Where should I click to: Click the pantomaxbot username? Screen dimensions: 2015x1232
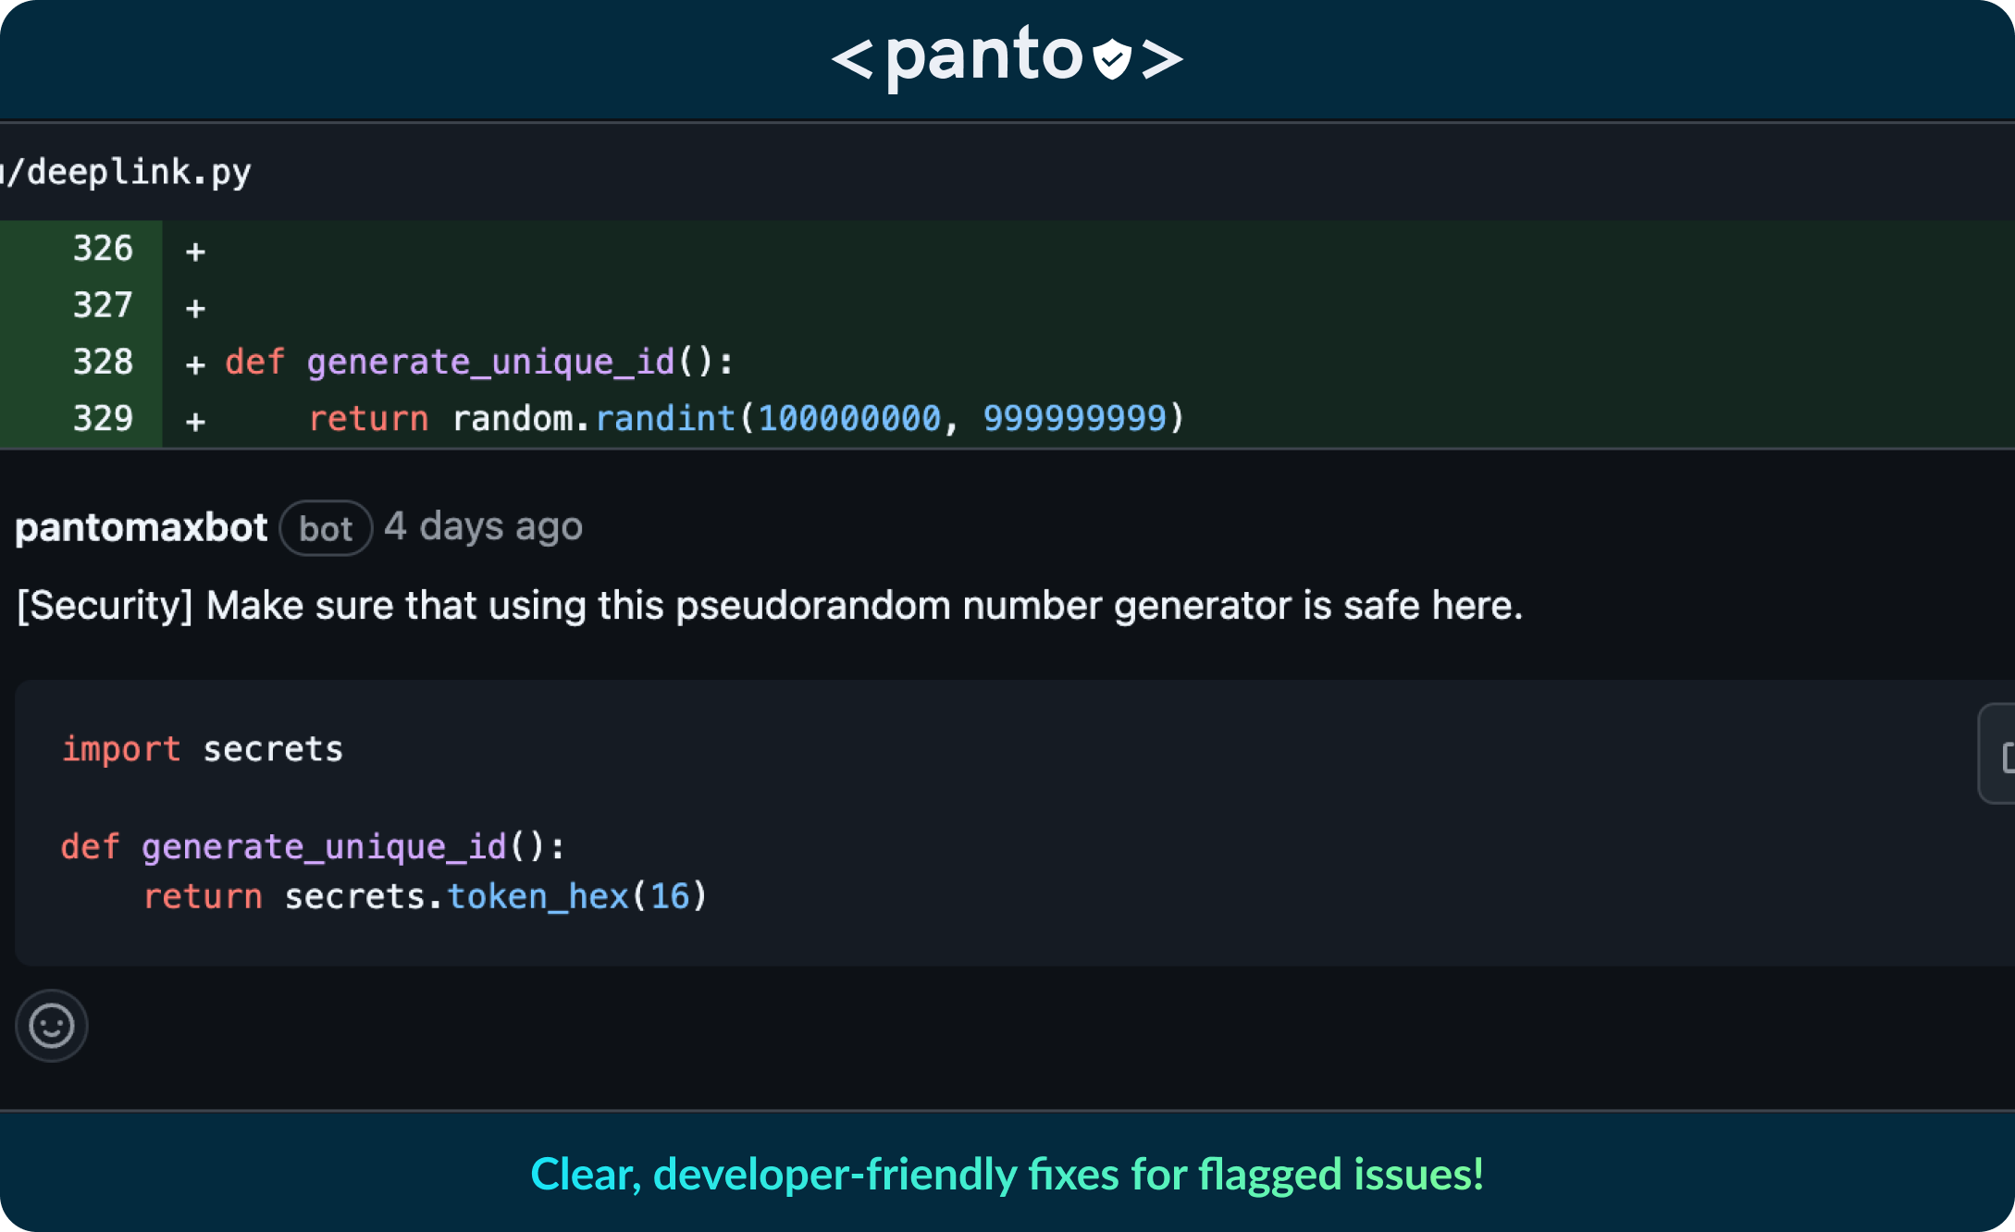pos(142,527)
